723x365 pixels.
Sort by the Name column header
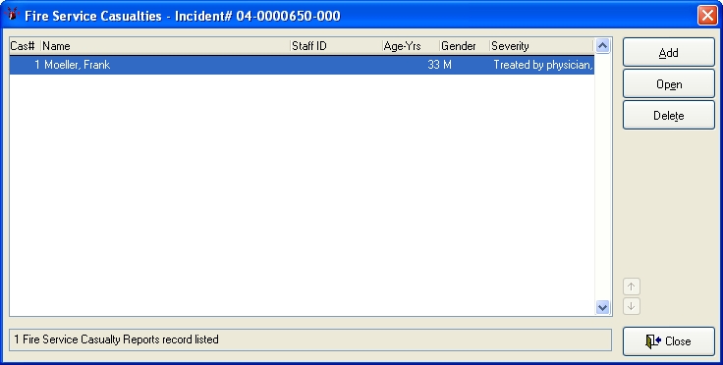[166, 46]
